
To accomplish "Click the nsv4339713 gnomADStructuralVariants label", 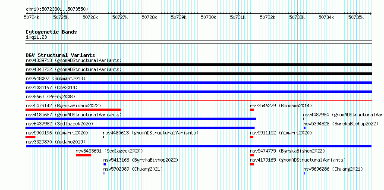I will click(x=74, y=60).
